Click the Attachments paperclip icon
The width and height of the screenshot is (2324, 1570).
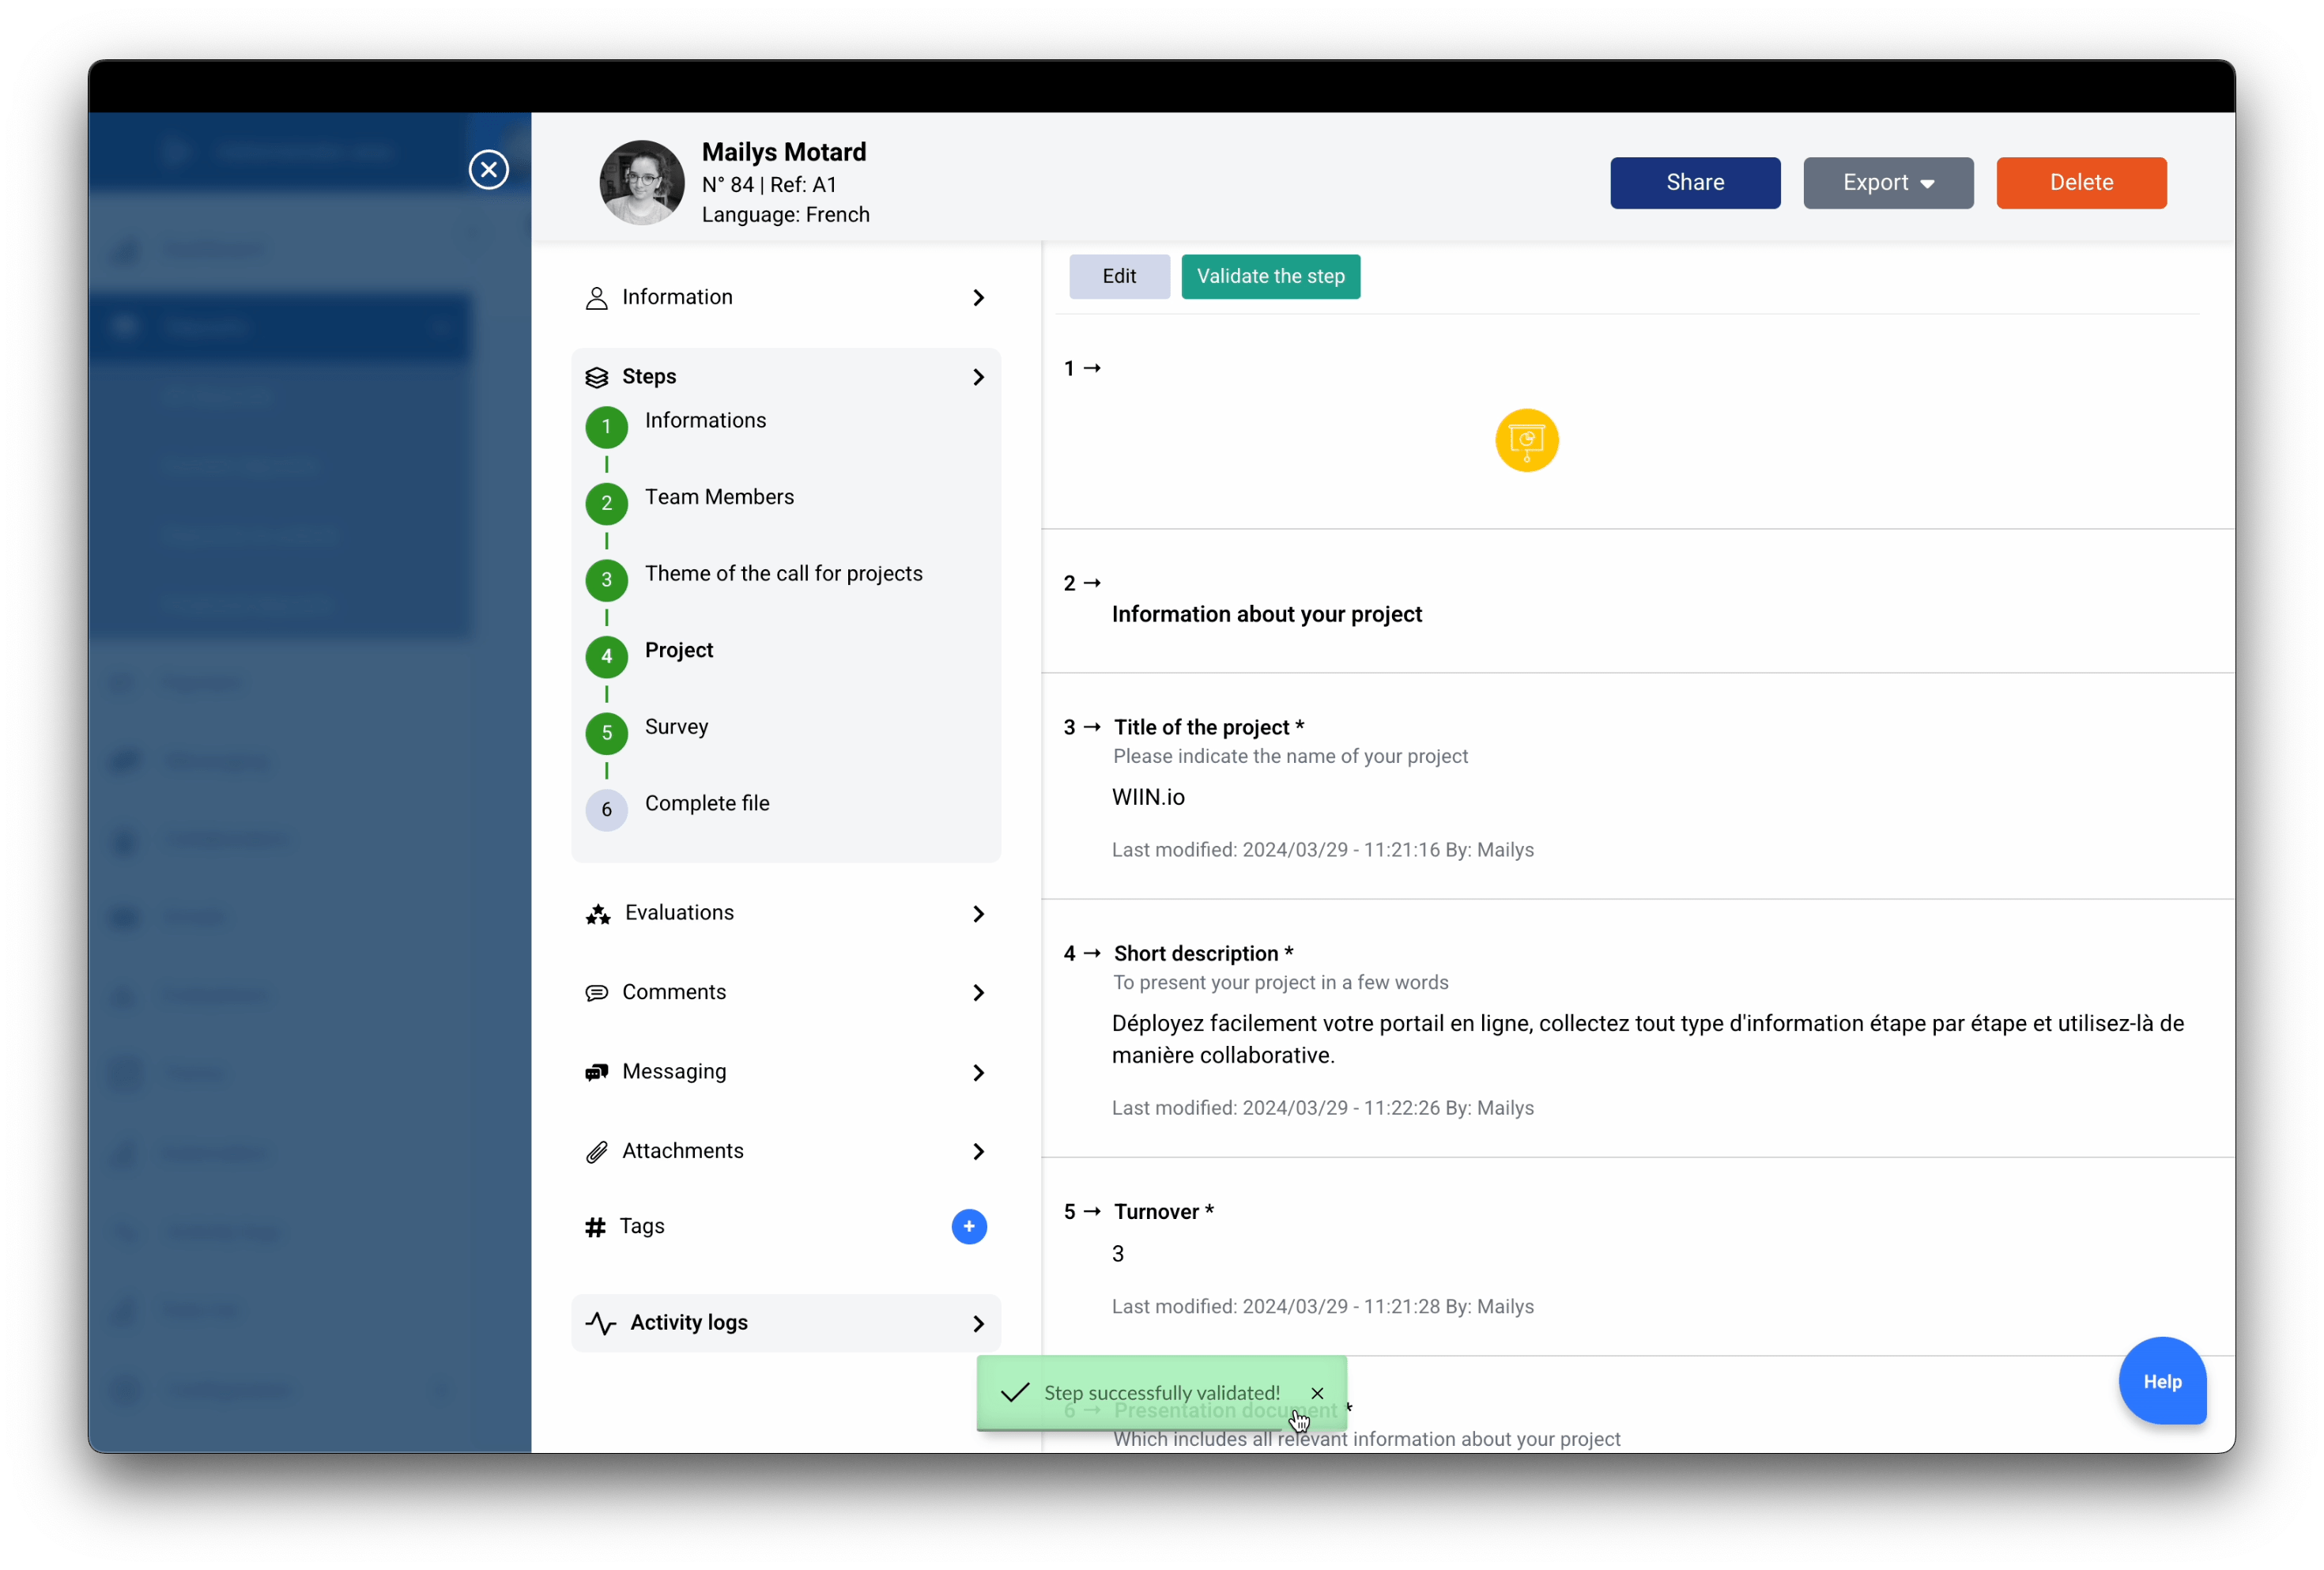(597, 1152)
